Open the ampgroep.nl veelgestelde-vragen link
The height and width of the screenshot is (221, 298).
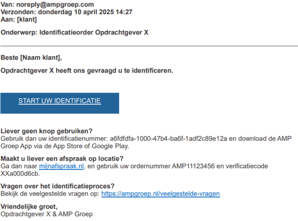click(x=160, y=193)
